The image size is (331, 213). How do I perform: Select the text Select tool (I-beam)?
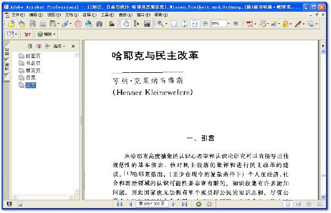(x=136, y=24)
